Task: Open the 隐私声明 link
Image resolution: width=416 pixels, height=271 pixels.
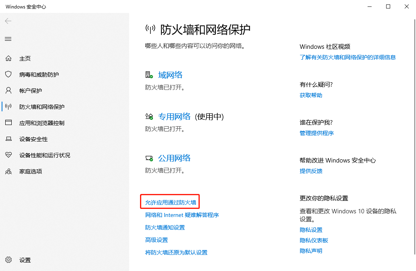Action: [x=311, y=251]
